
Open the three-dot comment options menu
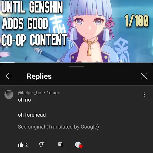click(x=144, y=95)
